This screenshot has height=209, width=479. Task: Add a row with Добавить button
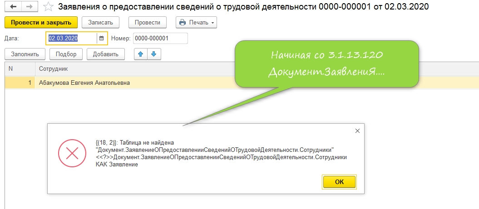click(x=106, y=54)
